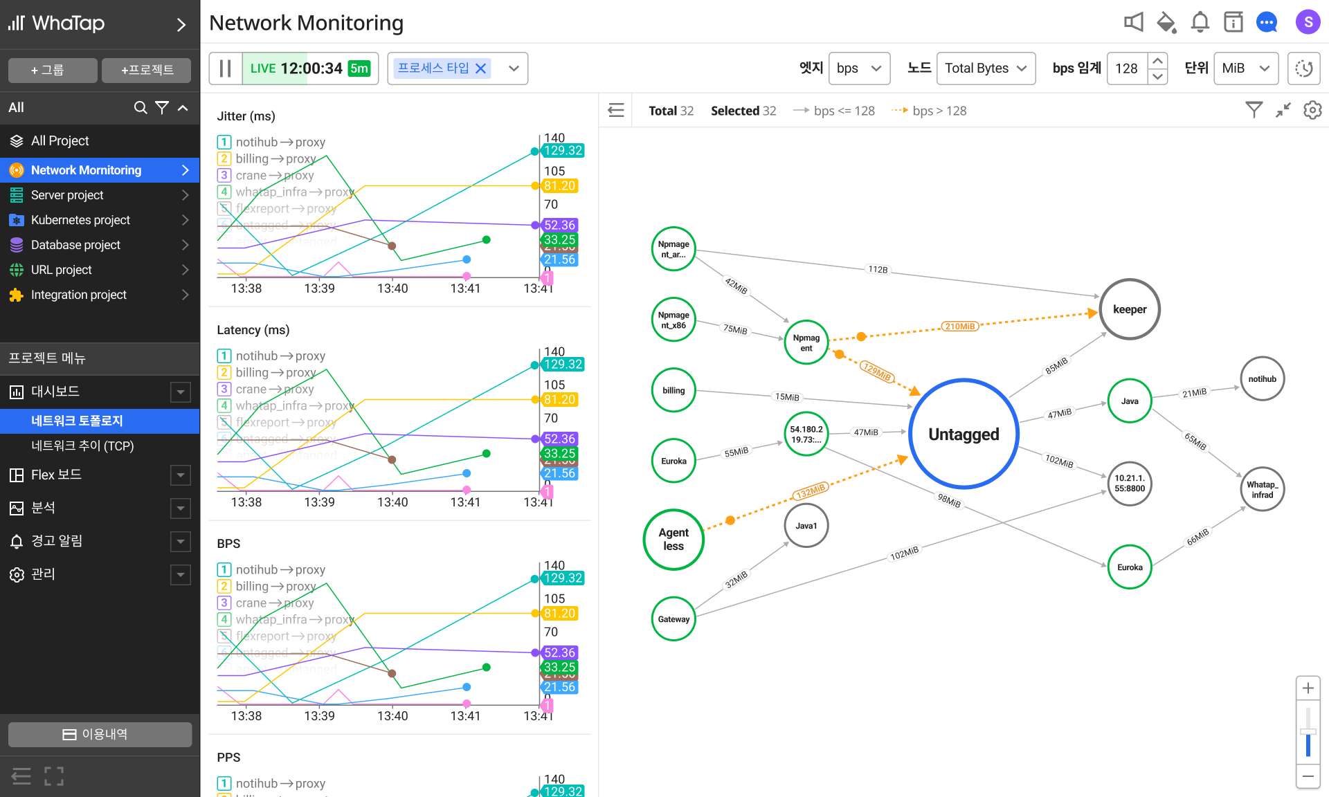1329x797 pixels.
Task: Open the paint bucket theme icon
Action: pyautogui.click(x=1166, y=22)
